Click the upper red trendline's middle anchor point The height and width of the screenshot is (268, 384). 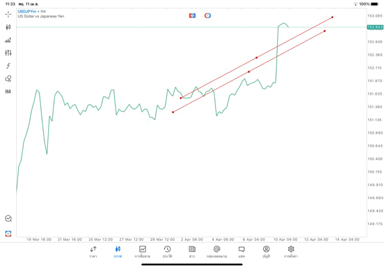point(257,58)
